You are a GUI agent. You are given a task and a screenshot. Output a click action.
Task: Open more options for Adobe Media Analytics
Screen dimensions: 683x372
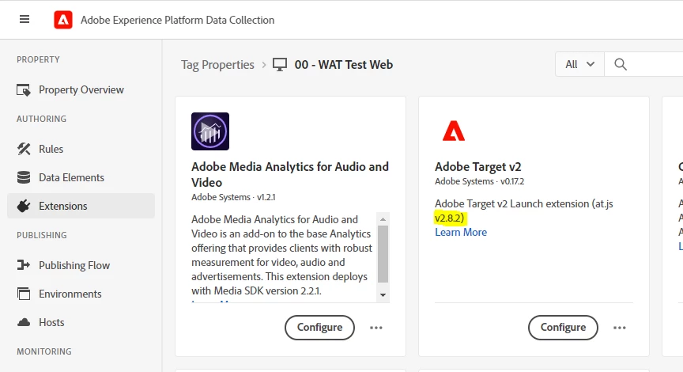376,327
